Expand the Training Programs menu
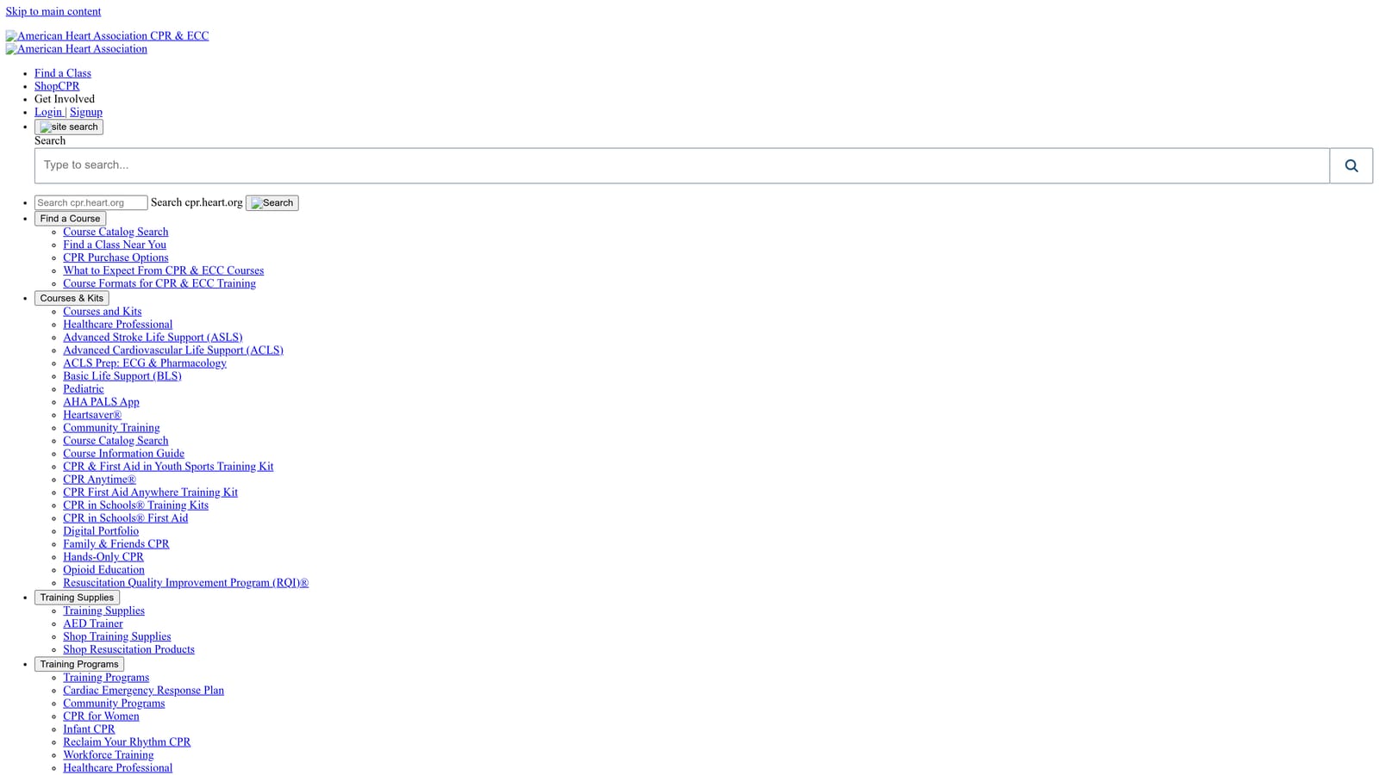The height and width of the screenshot is (775, 1379). (79, 664)
